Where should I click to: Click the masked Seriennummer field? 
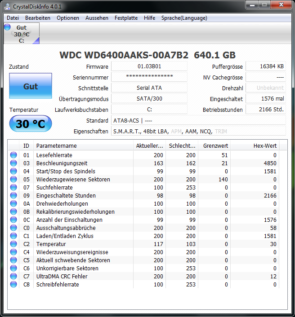click(149, 77)
